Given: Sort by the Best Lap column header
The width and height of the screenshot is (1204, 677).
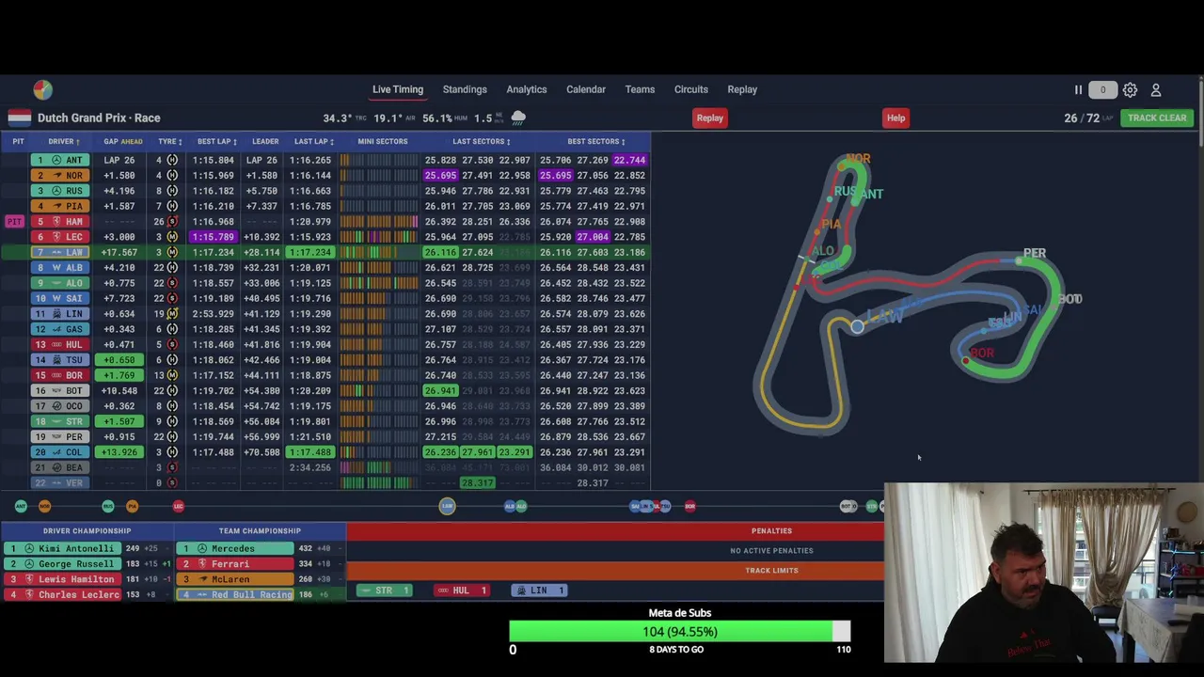Looking at the screenshot, I should coord(216,142).
